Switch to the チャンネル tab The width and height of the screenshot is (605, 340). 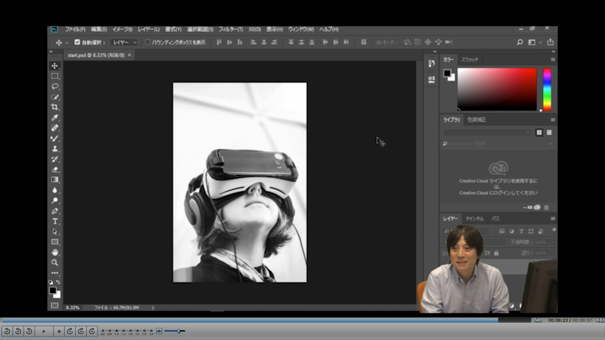click(475, 218)
